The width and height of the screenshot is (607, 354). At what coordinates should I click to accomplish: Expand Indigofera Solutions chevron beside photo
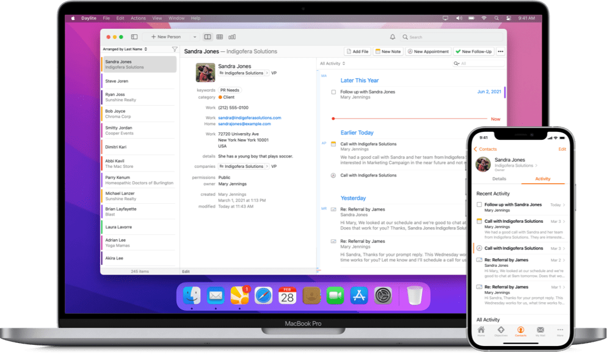[x=267, y=73]
